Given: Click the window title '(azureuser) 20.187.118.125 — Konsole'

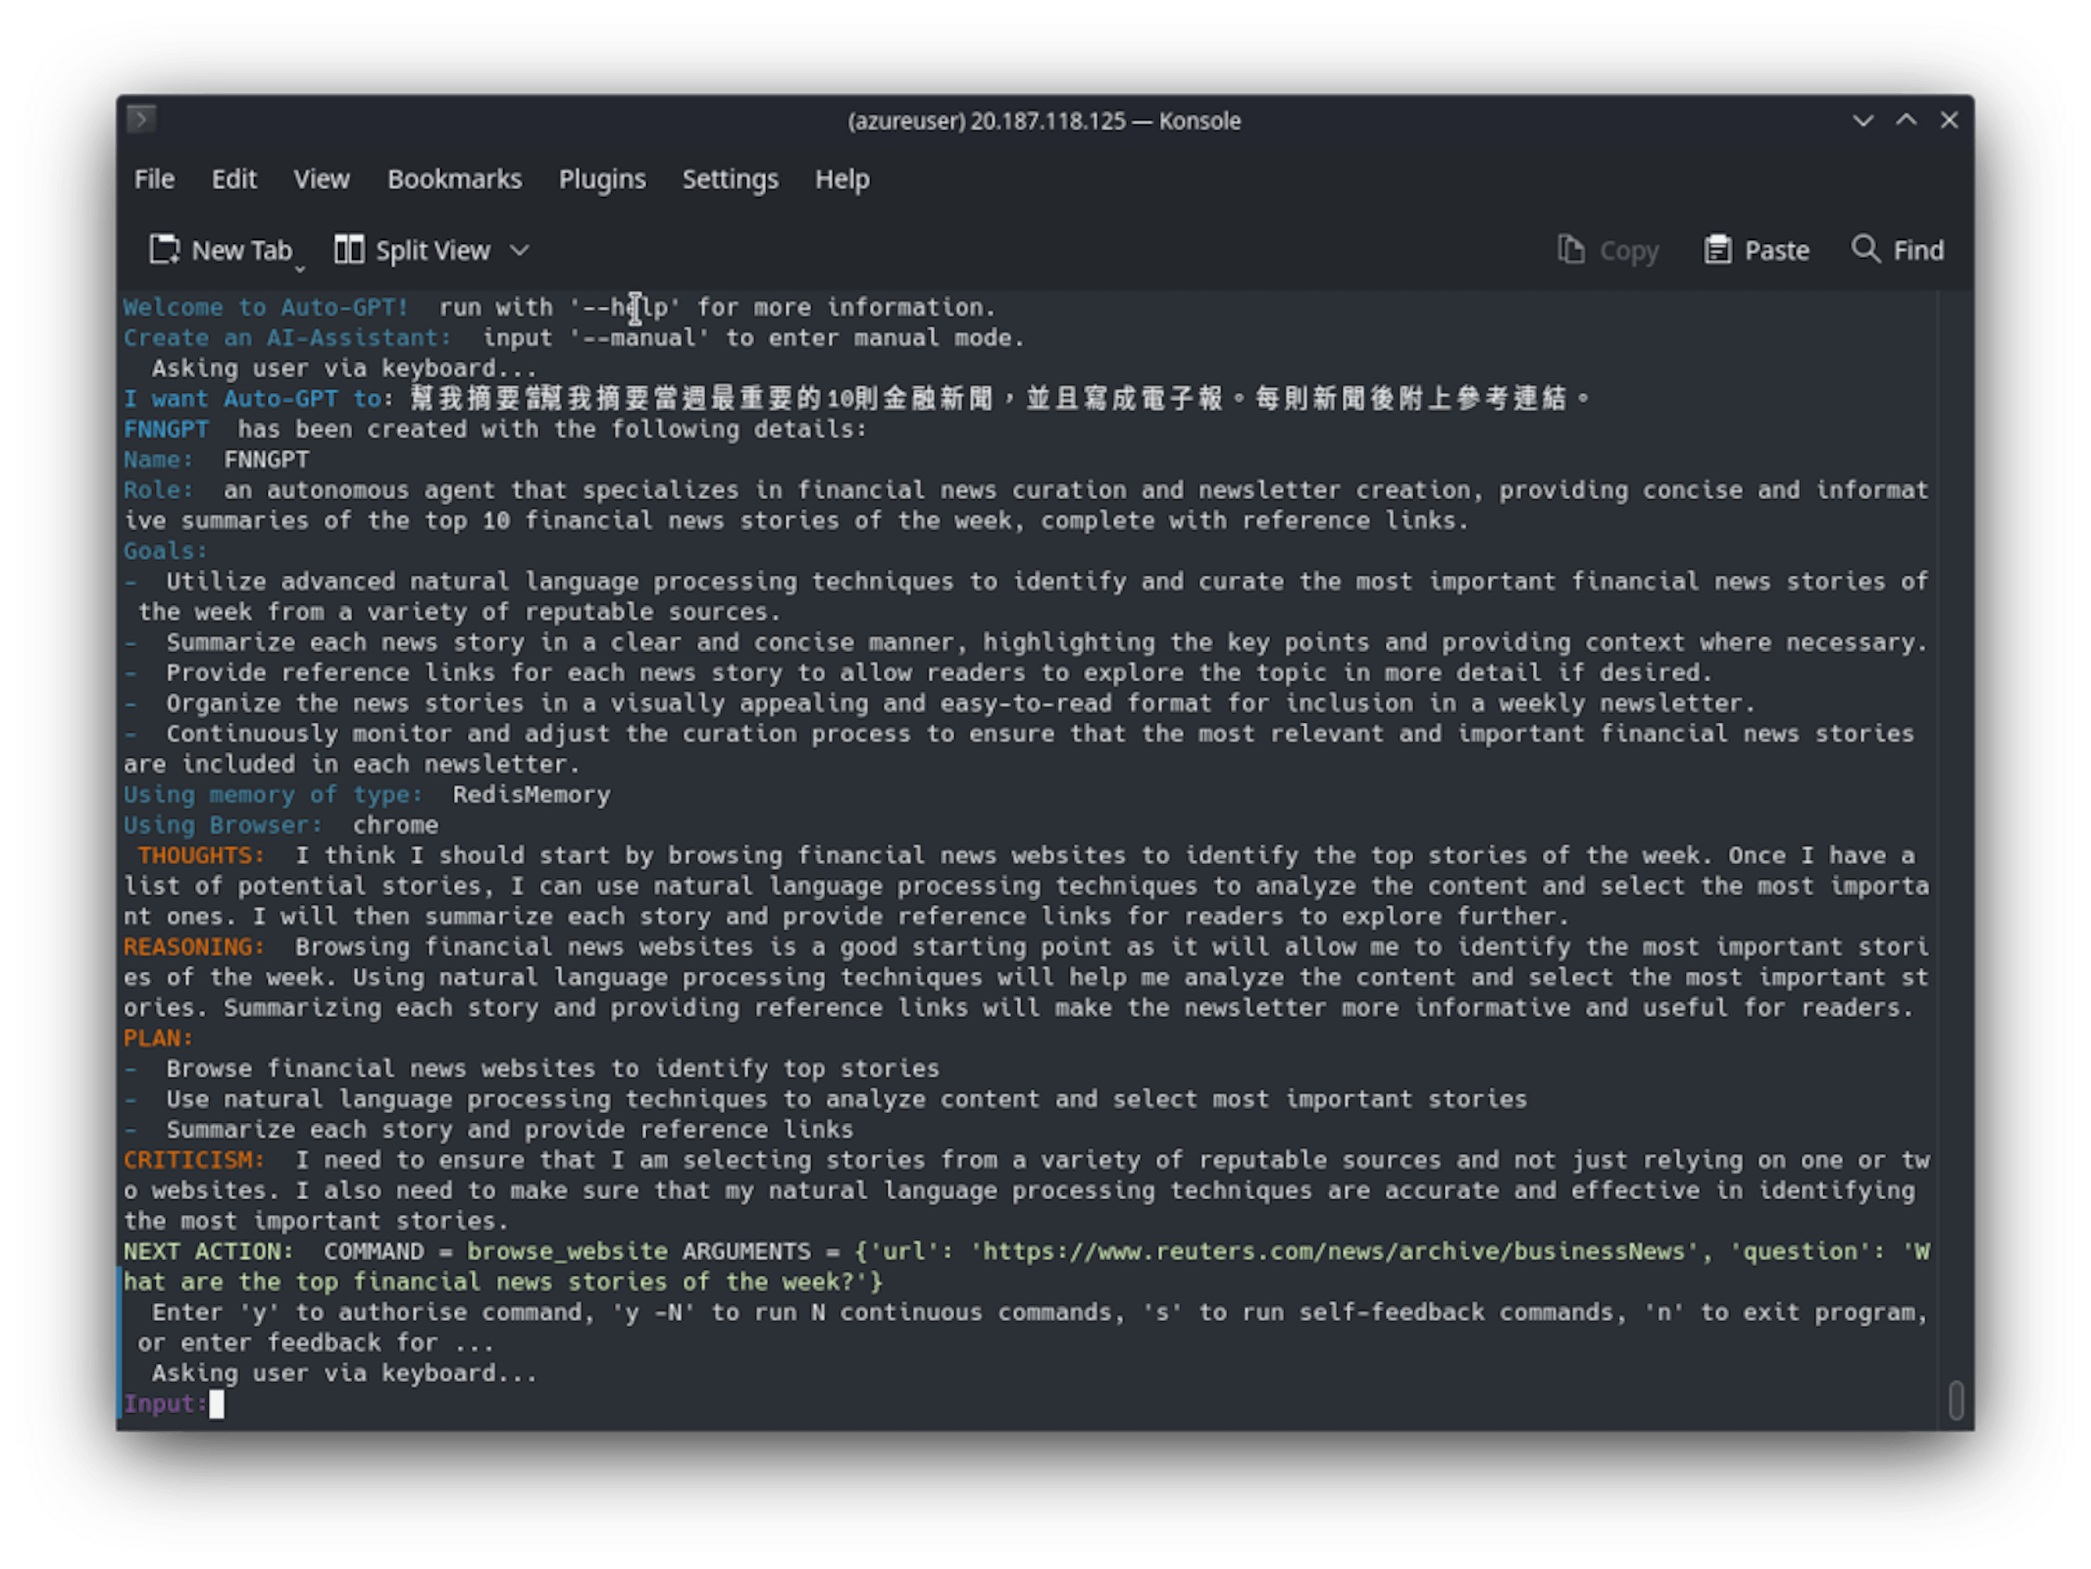Looking at the screenshot, I should pyautogui.click(x=1045, y=121).
